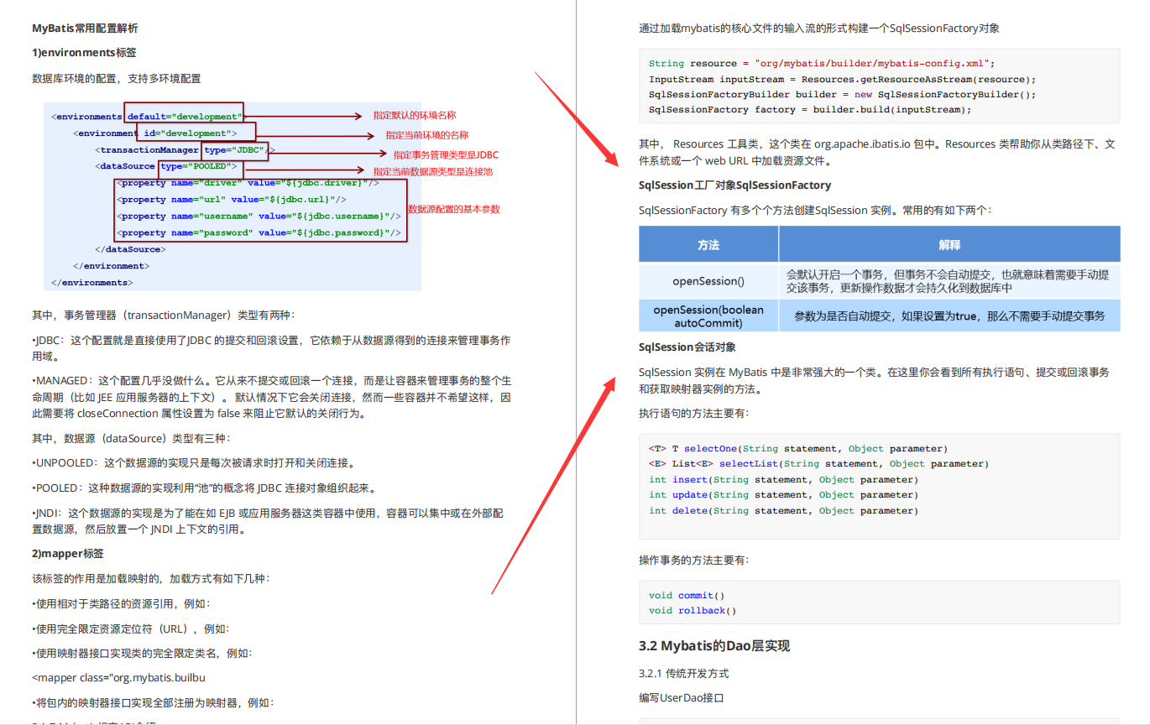Click the table header "方法"
1150x725 pixels.
708,245
